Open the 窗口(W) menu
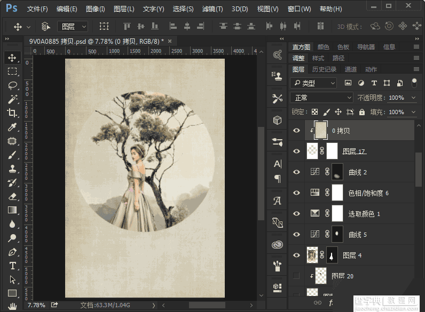The height and width of the screenshot is (312, 425). coord(299,9)
